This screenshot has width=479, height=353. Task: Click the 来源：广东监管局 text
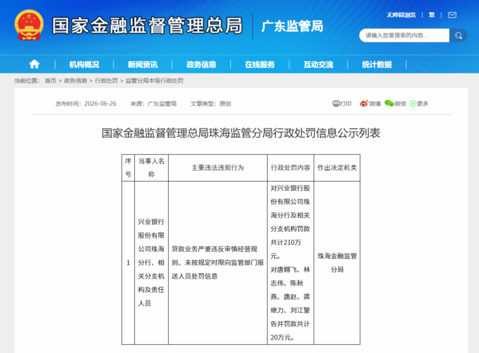[x=153, y=104]
